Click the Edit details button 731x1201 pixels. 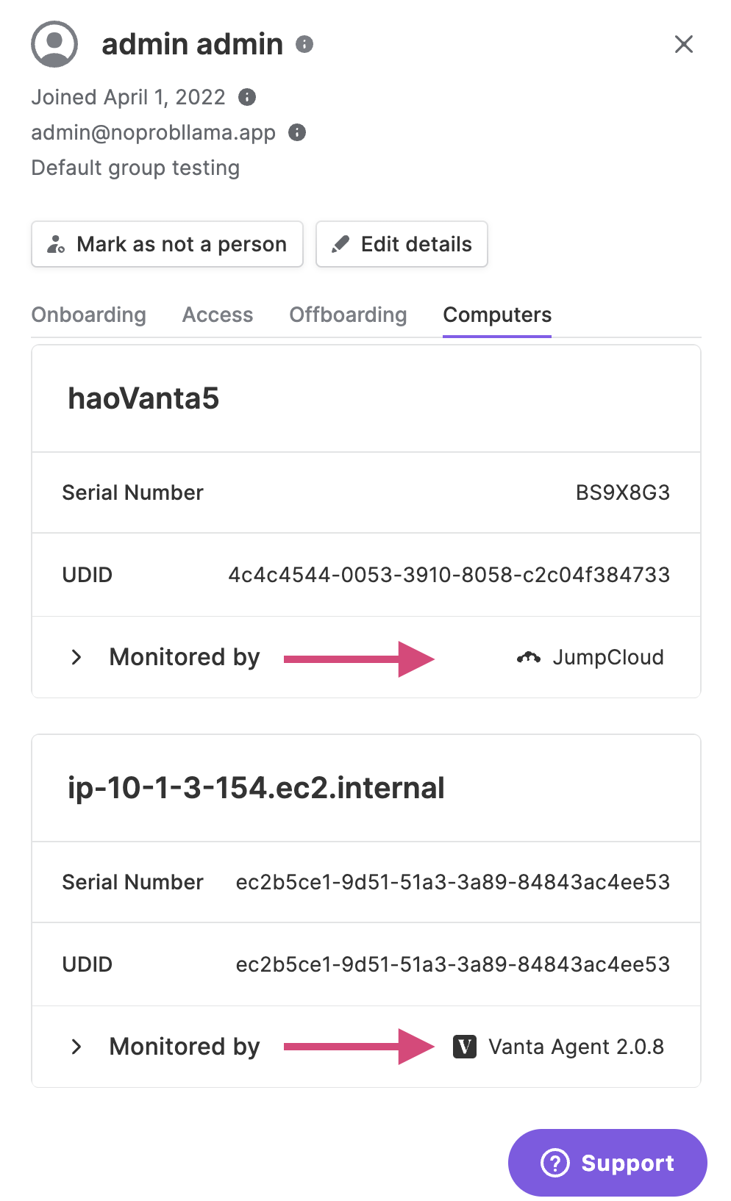402,244
